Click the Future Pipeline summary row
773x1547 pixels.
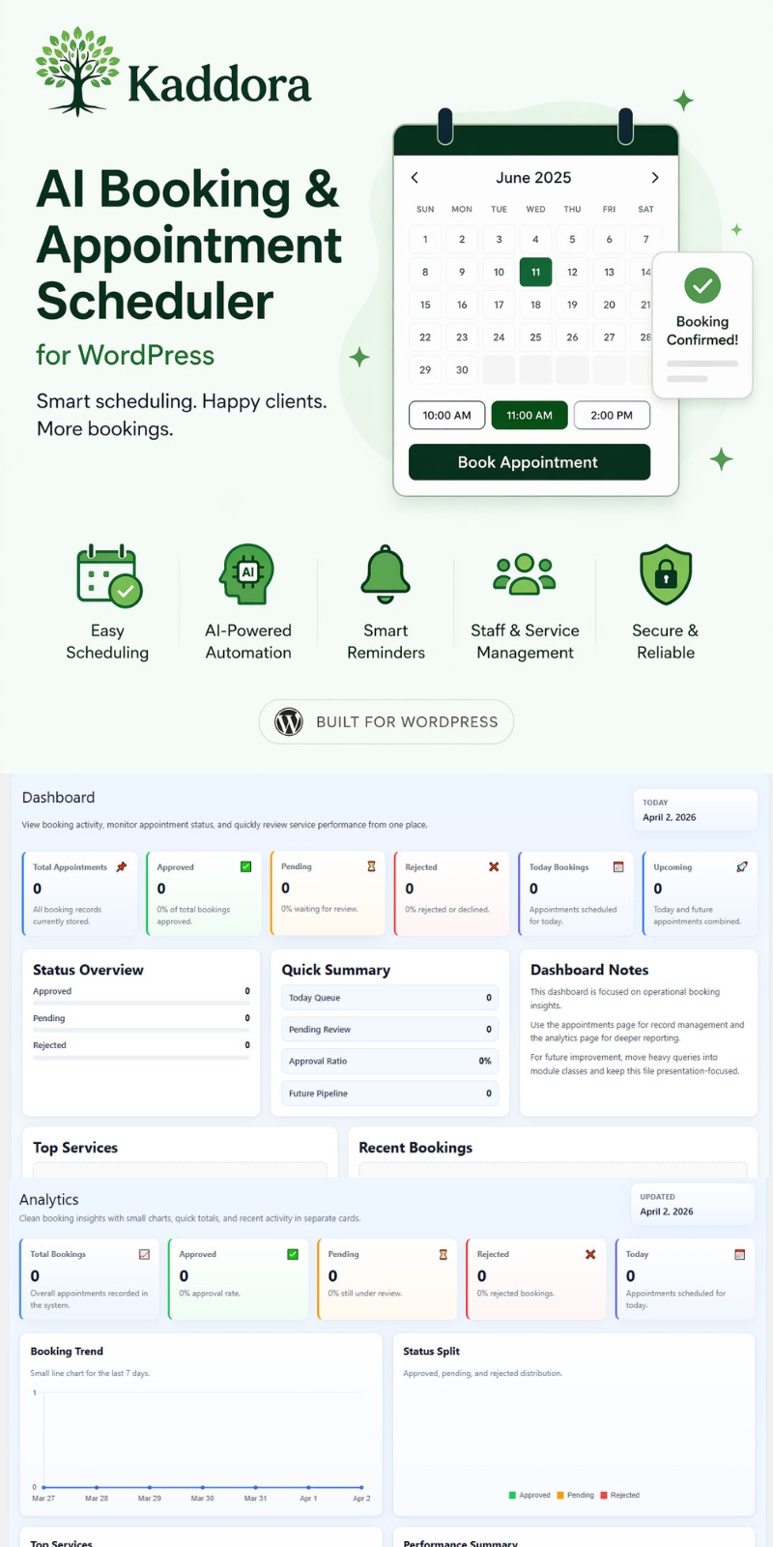pyautogui.click(x=390, y=1094)
